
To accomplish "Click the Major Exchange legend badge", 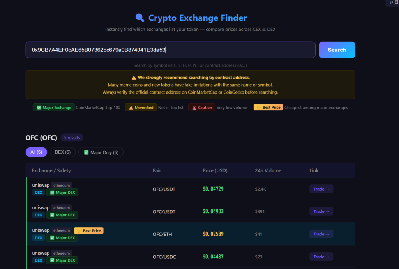I will click(x=53, y=108).
